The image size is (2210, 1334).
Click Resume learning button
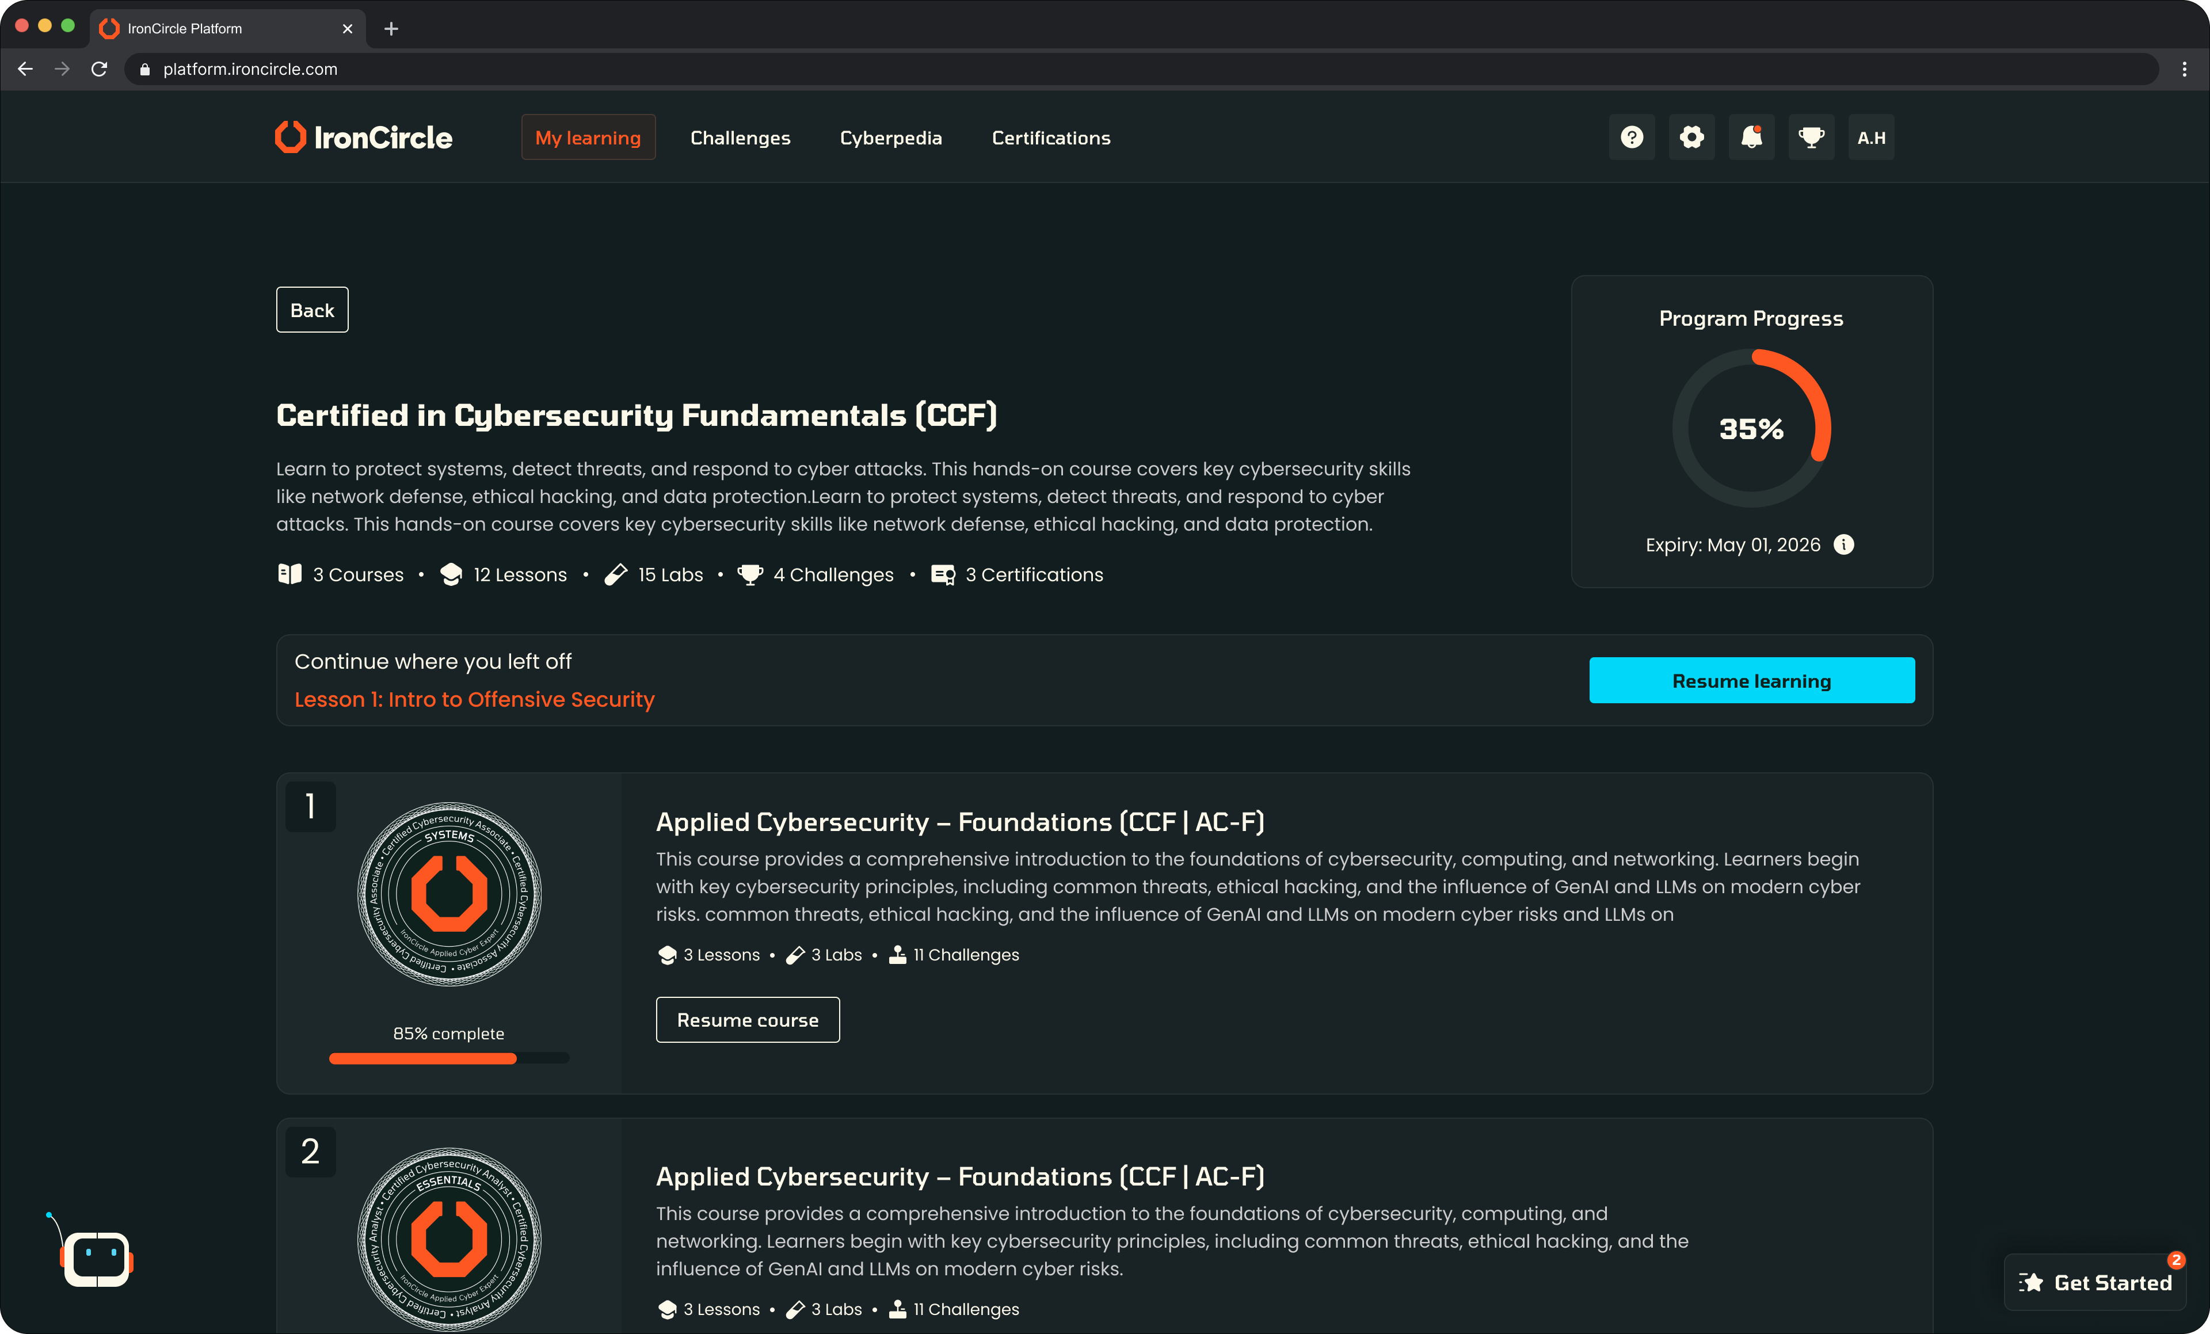(x=1751, y=681)
